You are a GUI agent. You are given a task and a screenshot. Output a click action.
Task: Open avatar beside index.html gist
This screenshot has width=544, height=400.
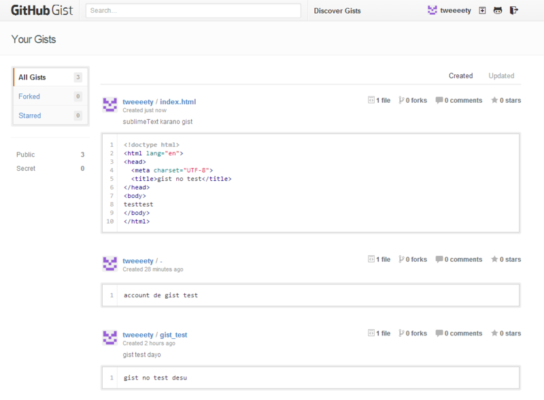pyautogui.click(x=110, y=105)
